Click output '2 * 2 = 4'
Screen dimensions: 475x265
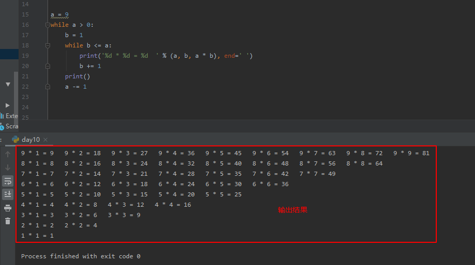point(81,225)
